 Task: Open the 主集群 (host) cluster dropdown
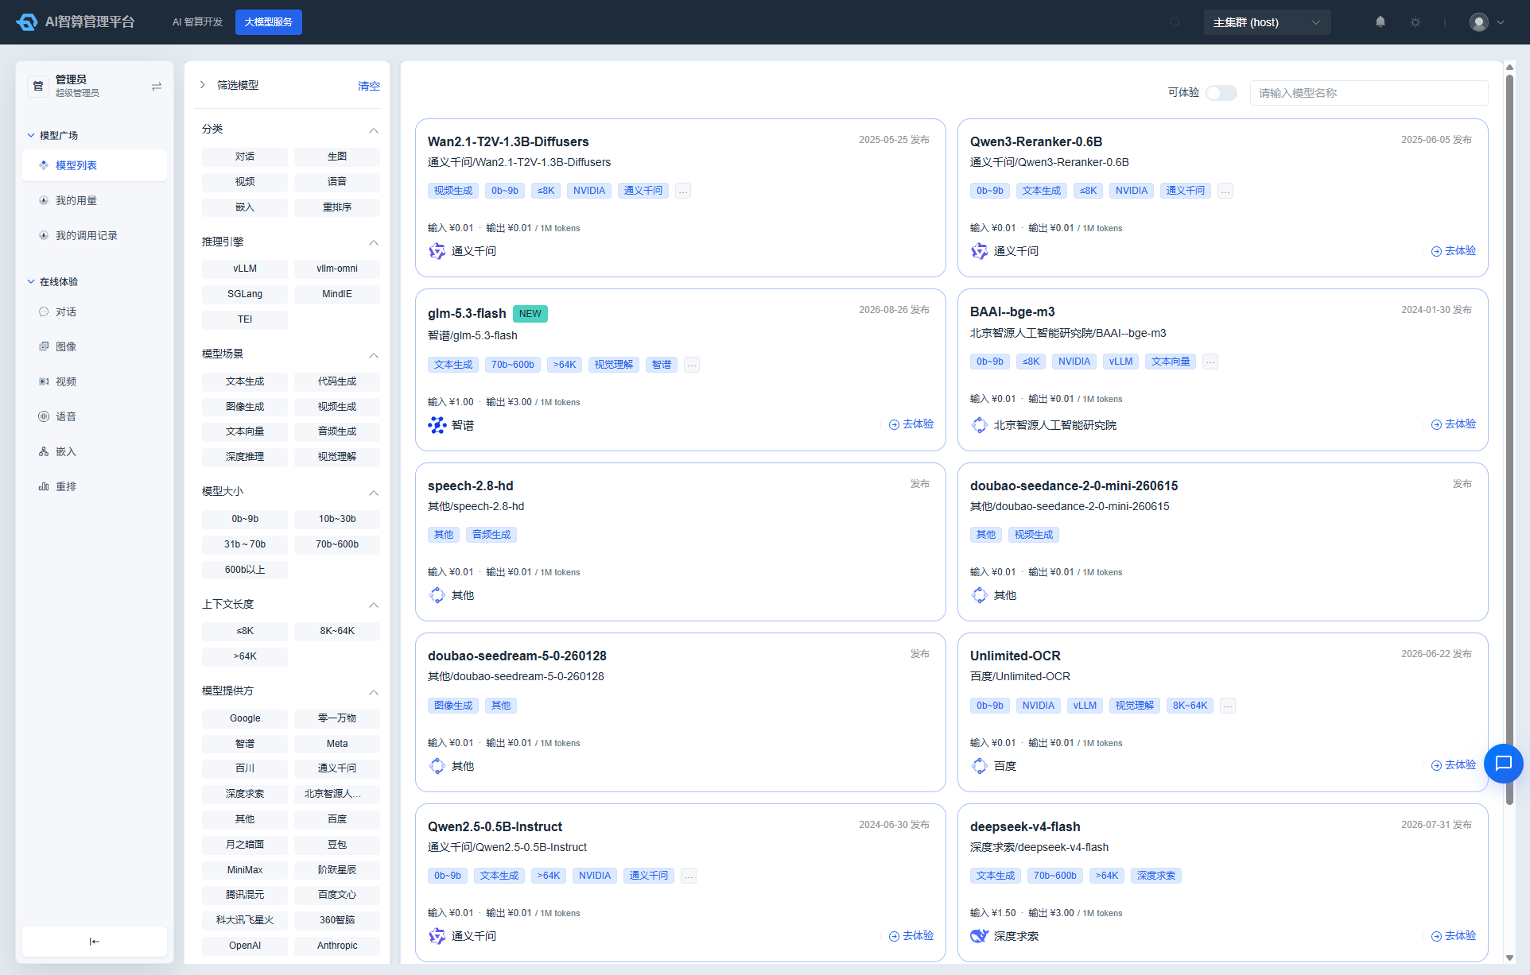[1267, 22]
